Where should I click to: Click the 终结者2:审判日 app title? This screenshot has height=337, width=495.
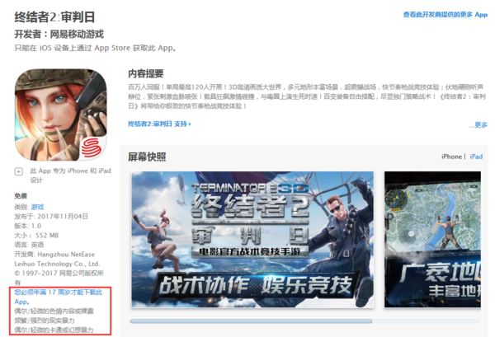point(54,17)
